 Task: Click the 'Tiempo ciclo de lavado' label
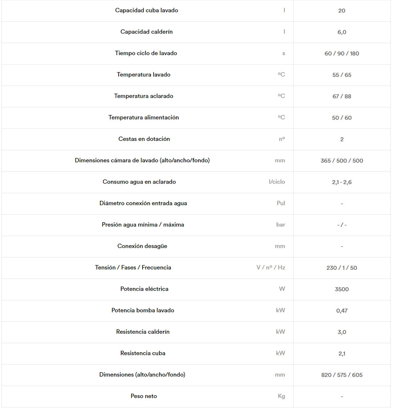coord(146,53)
